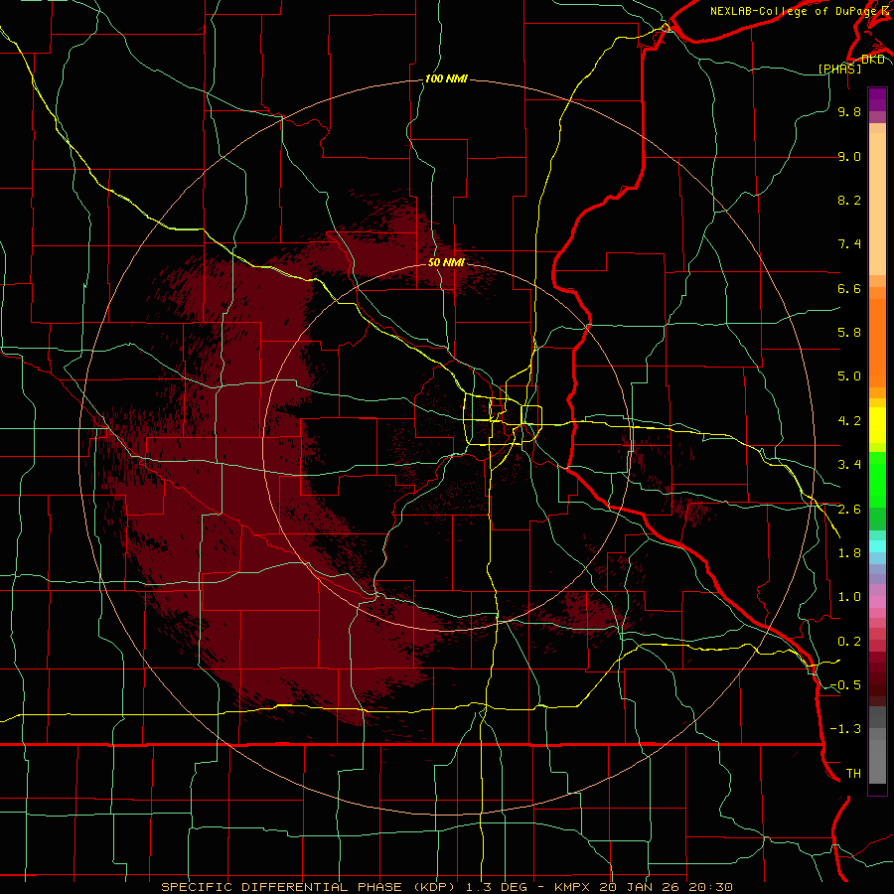
Task: Select the 6.6 scale value
Action: tap(849, 288)
